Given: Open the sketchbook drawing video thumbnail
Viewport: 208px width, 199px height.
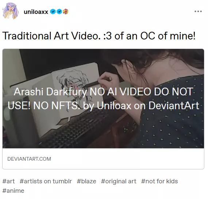Looking at the screenshot, I should click(103, 99).
